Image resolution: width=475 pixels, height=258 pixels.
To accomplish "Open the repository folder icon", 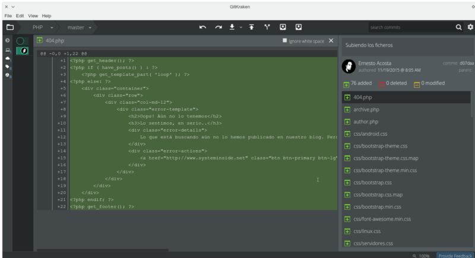I will [10, 27].
